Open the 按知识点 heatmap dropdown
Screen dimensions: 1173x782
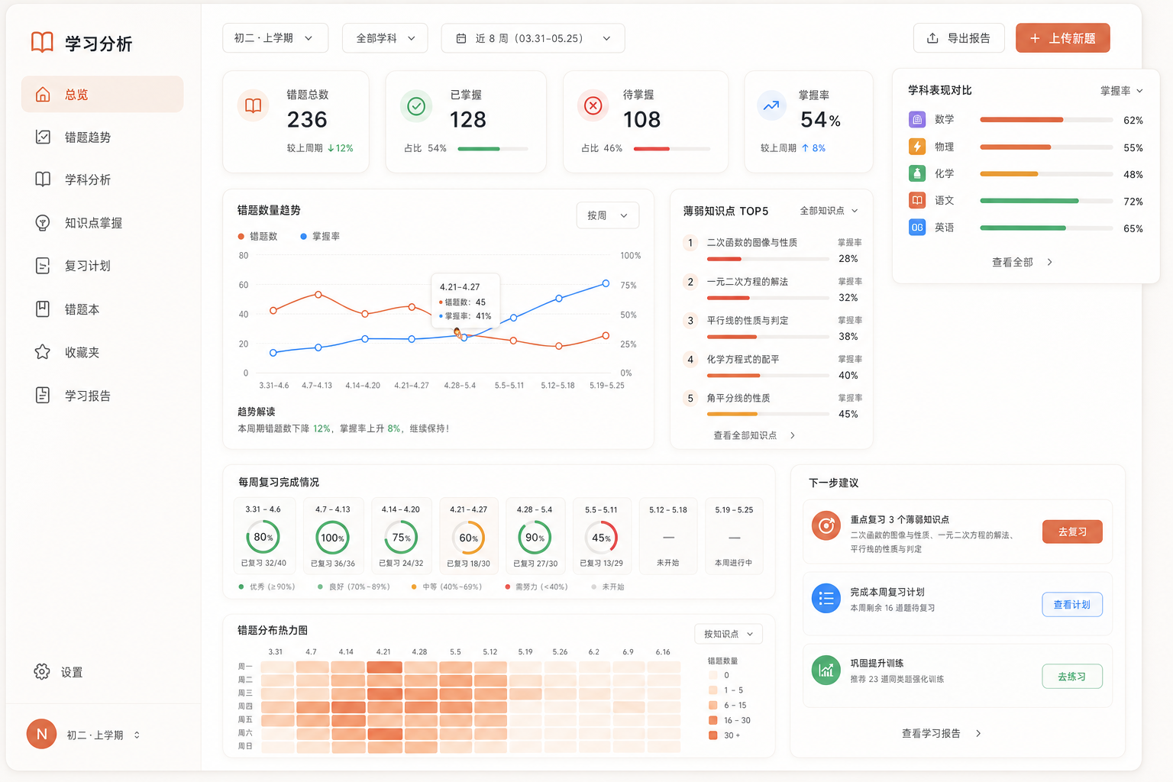(x=729, y=634)
